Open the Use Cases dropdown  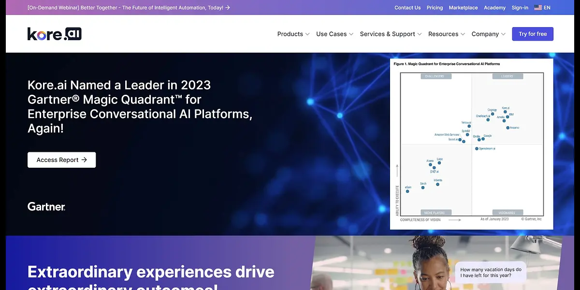tap(334, 34)
